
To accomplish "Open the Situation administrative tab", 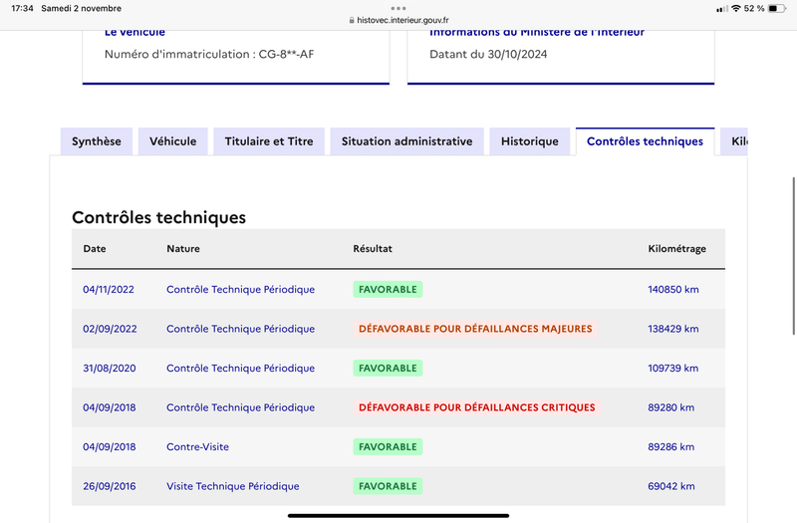I will [407, 141].
